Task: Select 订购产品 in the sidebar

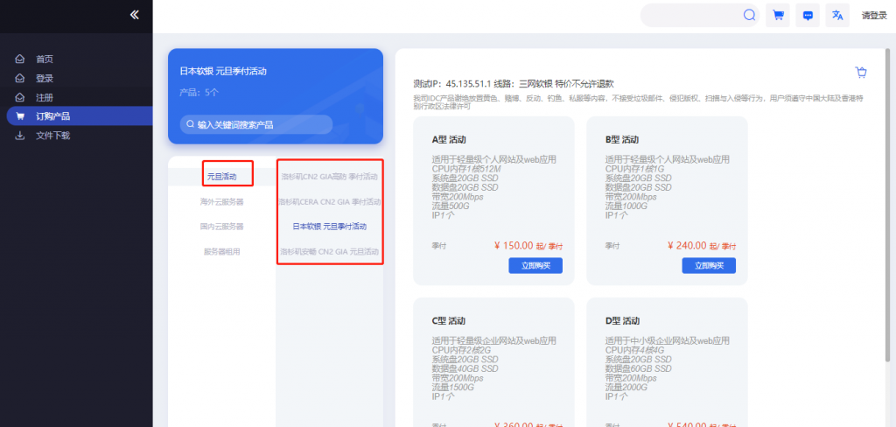Action: (x=80, y=116)
